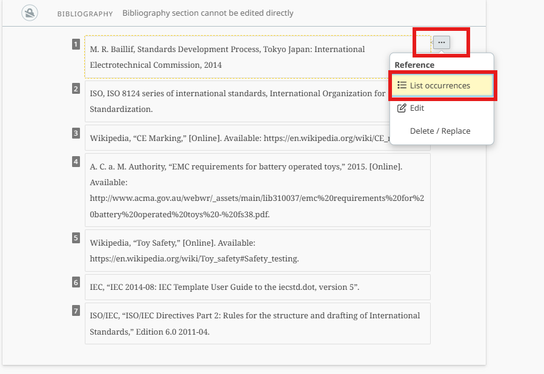
Task: Click the number 7 reference badge
Action: tap(76, 311)
